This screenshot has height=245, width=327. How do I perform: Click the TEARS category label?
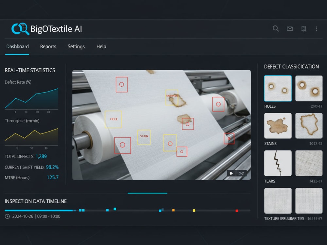coord(270,181)
